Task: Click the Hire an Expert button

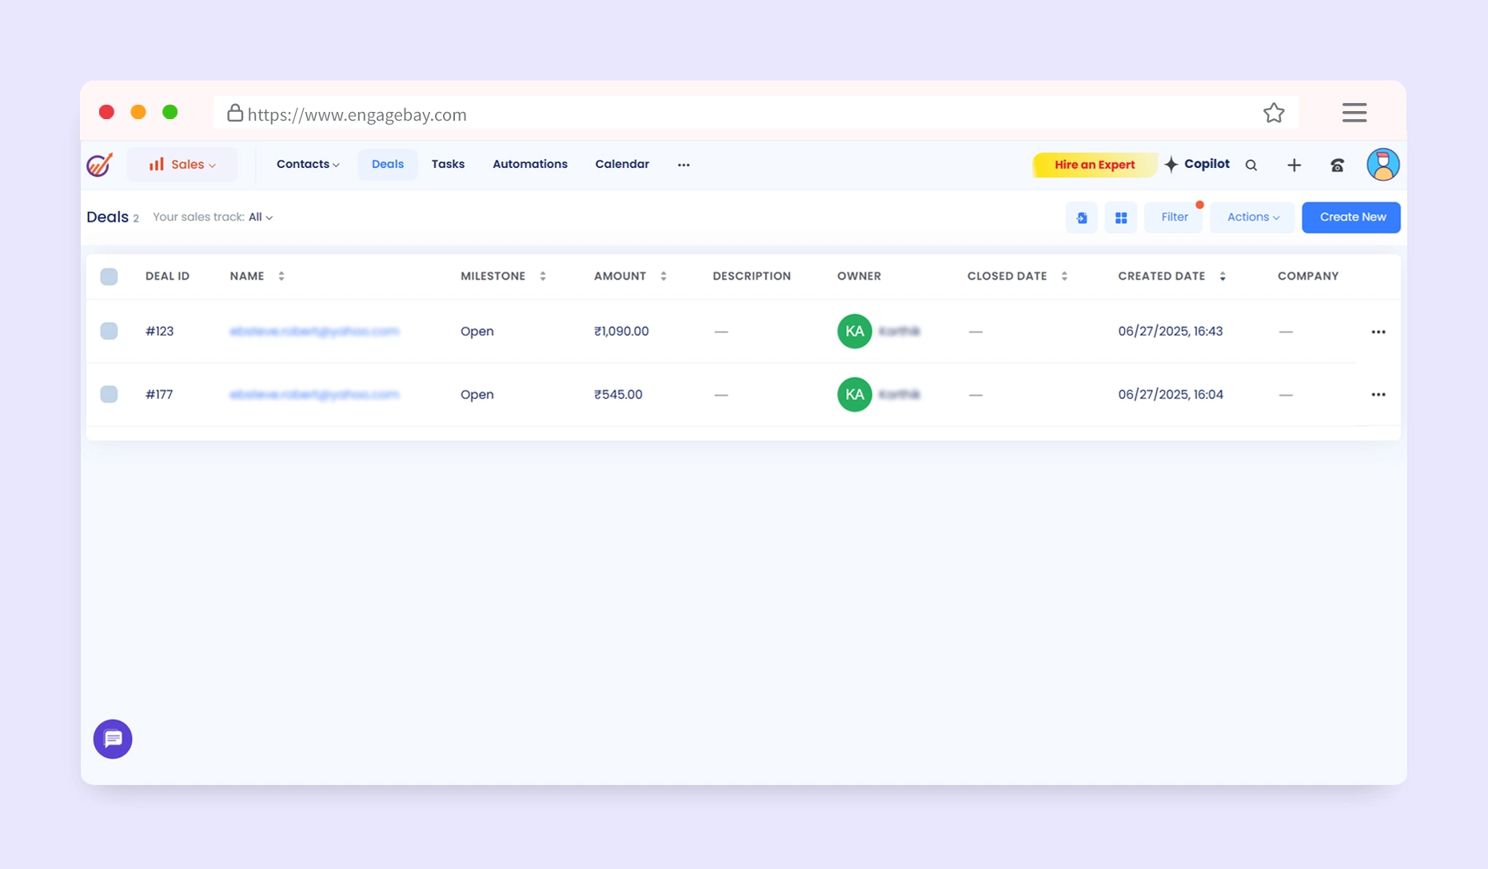Action: tap(1094, 165)
